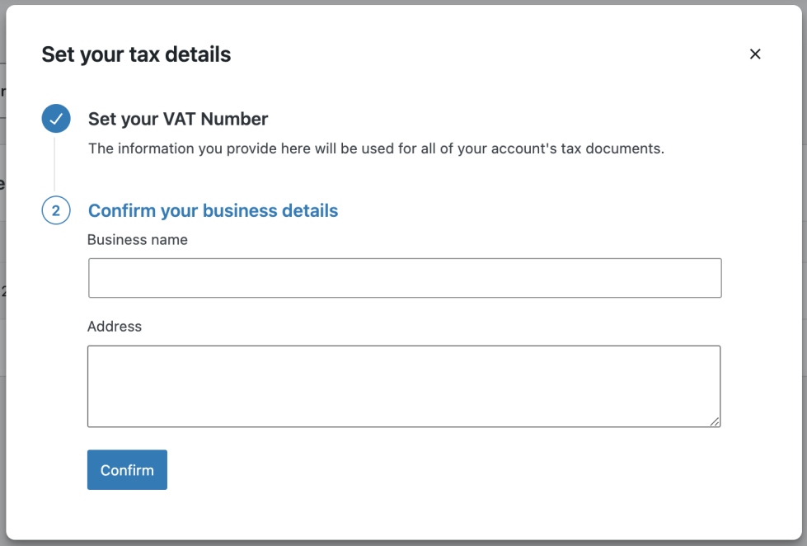Click the tax documents information description text
This screenshot has width=807, height=546.
click(x=376, y=149)
